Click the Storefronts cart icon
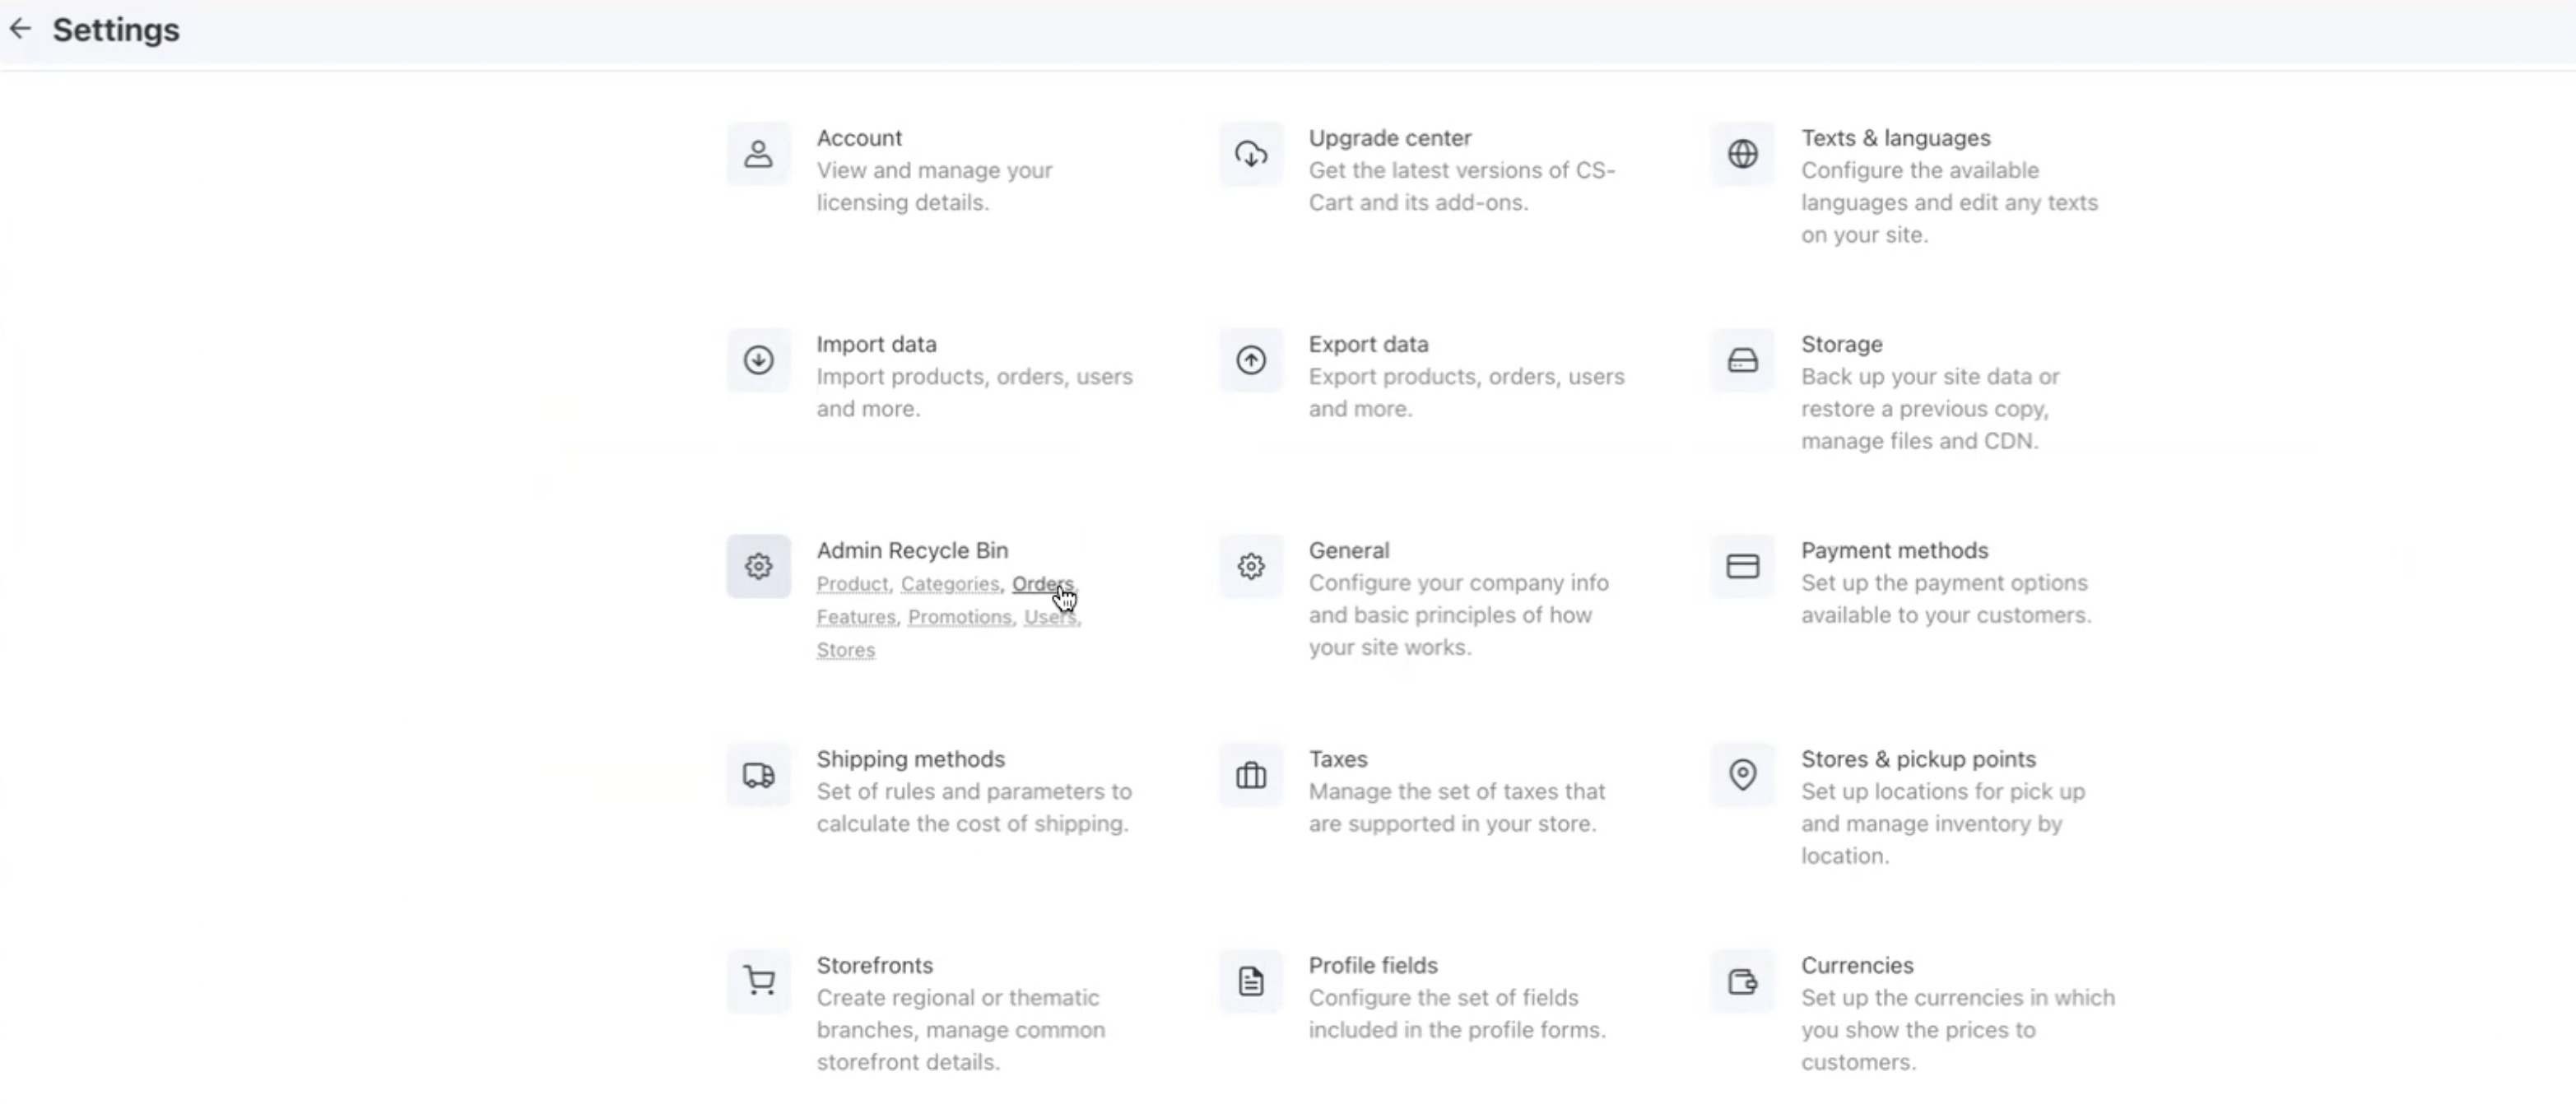Image resolution: width=2576 pixels, height=1104 pixels. [758, 981]
